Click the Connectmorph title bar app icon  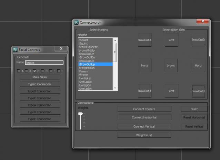tap(76, 22)
